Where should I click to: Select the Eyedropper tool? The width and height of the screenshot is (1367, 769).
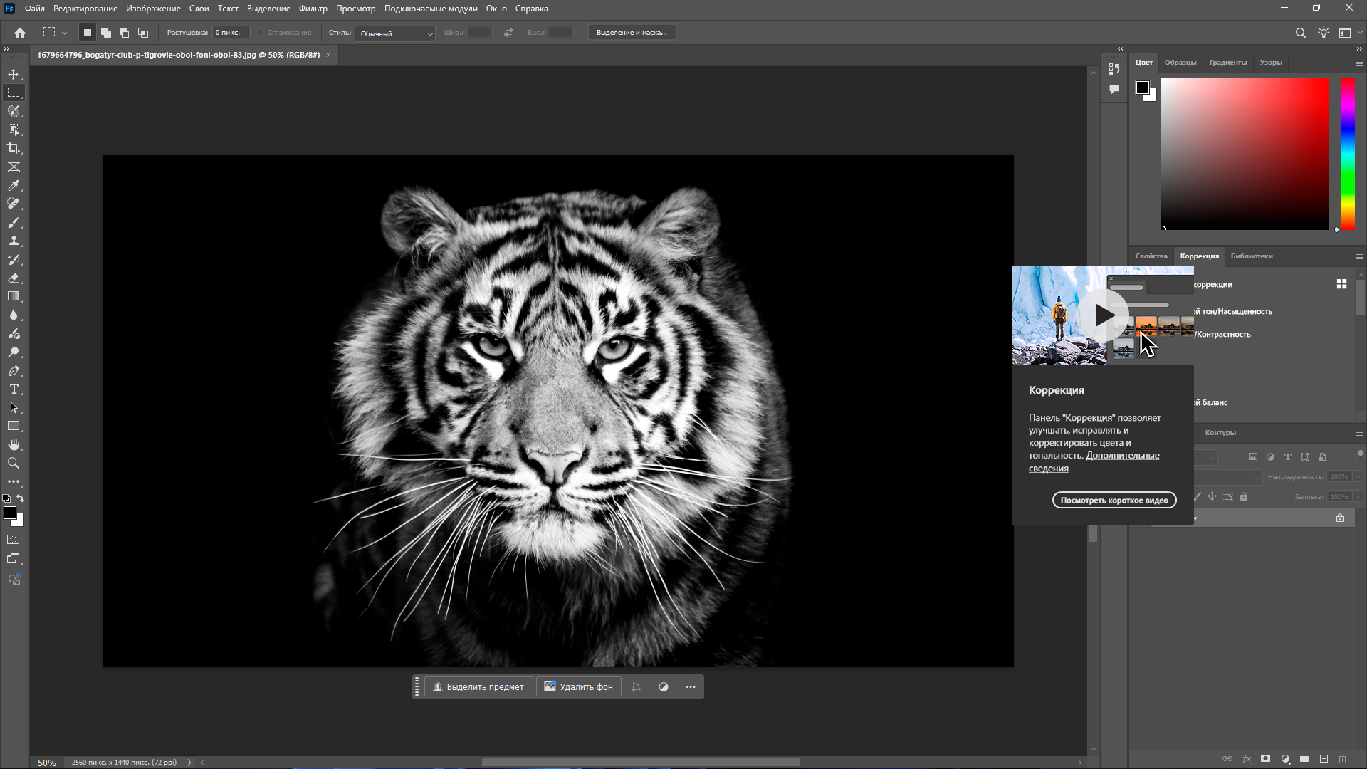(x=14, y=185)
